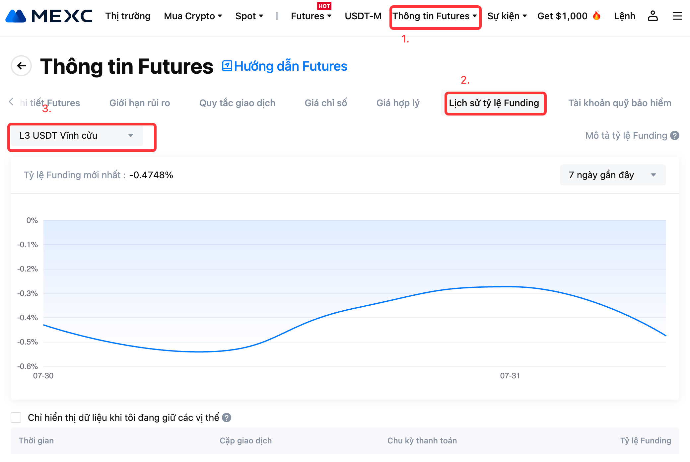Click the MEXC logo
The height and width of the screenshot is (462, 690).
point(49,16)
